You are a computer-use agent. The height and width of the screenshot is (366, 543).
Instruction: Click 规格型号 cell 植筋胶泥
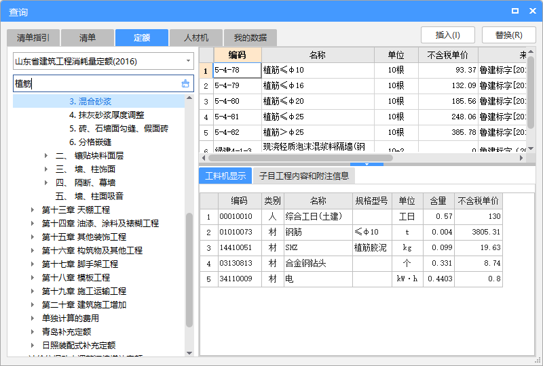pyautogui.click(x=372, y=247)
